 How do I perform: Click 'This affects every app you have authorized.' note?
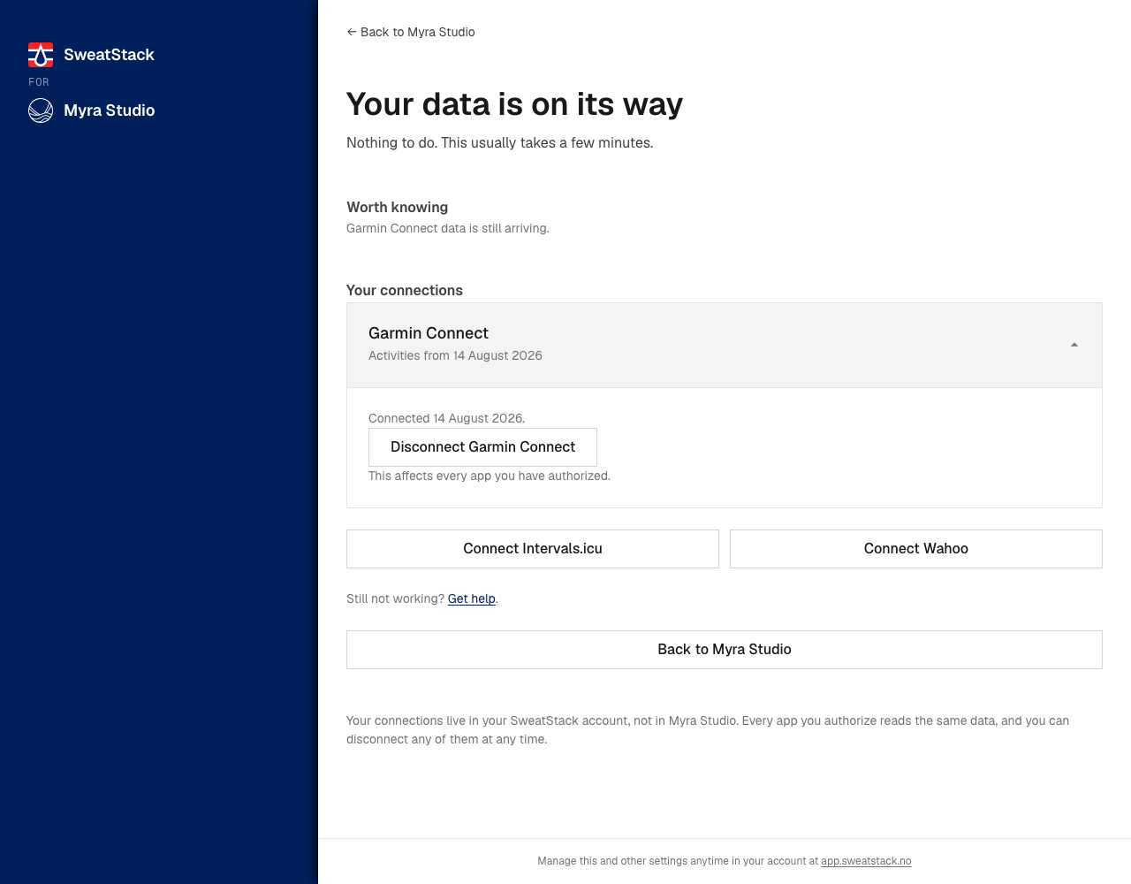(x=490, y=476)
